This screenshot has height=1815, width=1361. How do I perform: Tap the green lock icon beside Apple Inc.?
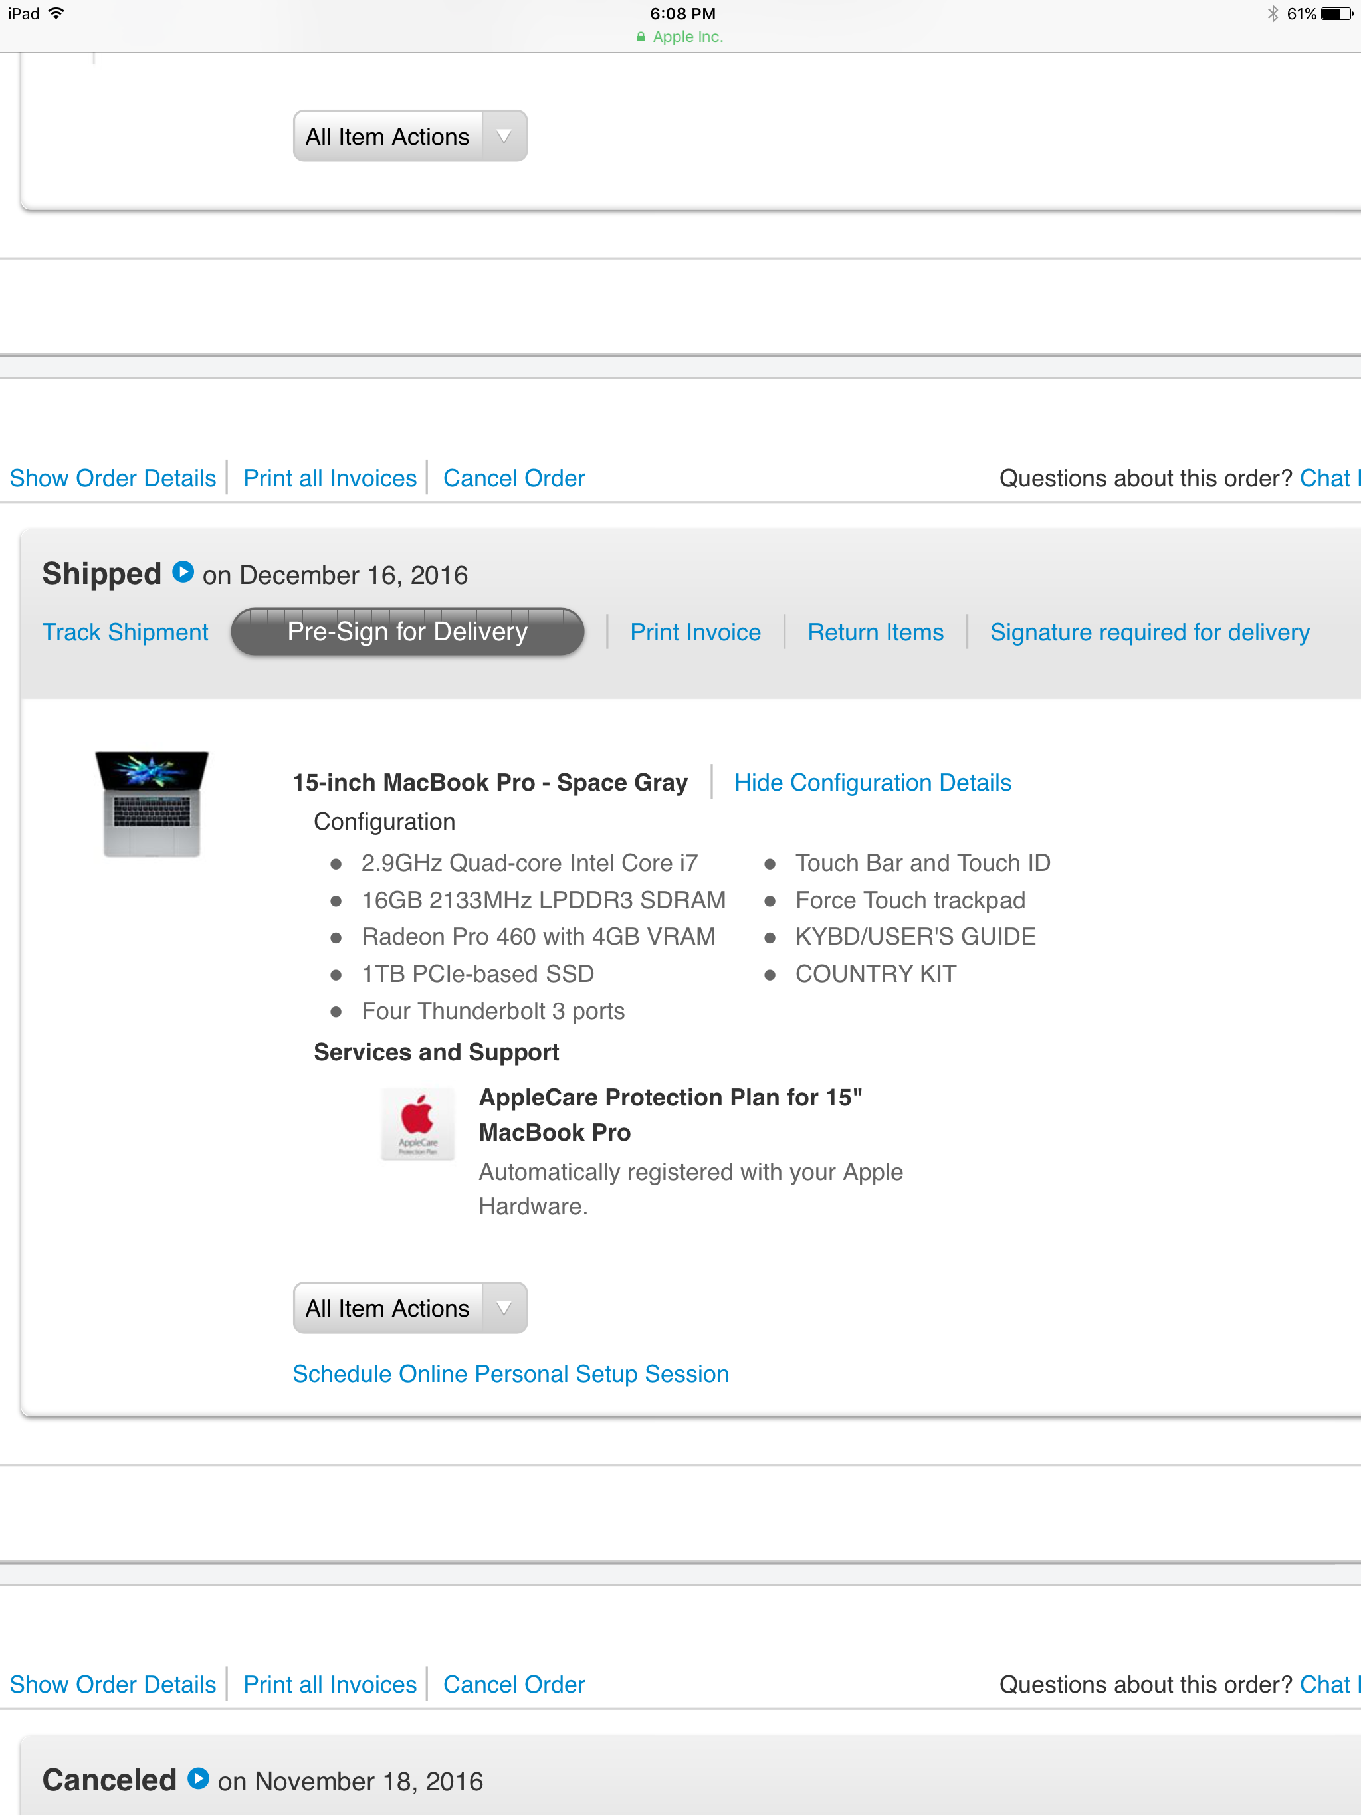(640, 37)
